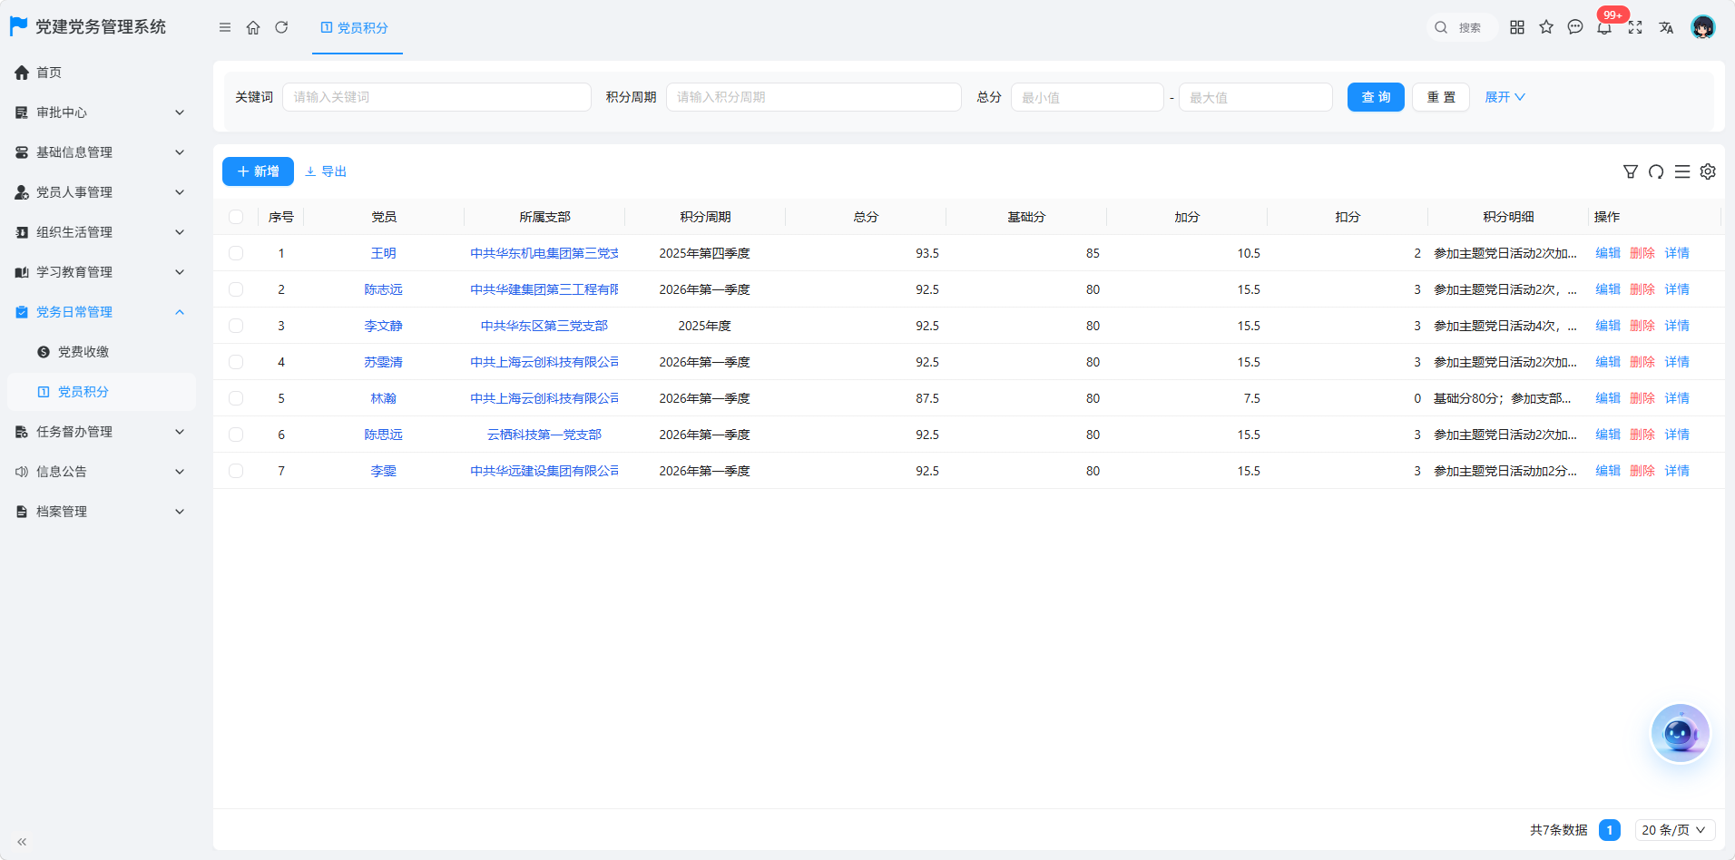Image resolution: width=1735 pixels, height=860 pixels.
Task: Check the row for 李文静
Action: coord(236,326)
